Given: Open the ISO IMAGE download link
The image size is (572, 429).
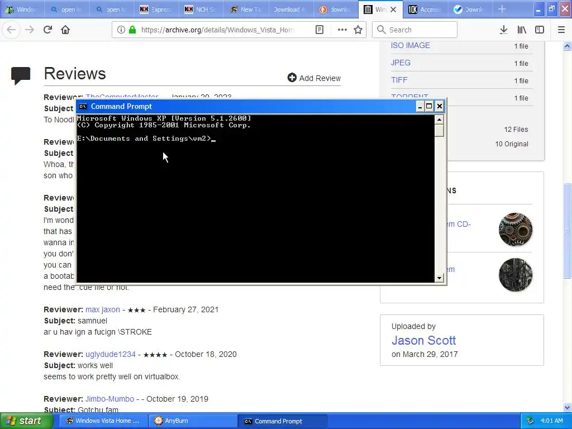Looking at the screenshot, I should click(x=411, y=45).
